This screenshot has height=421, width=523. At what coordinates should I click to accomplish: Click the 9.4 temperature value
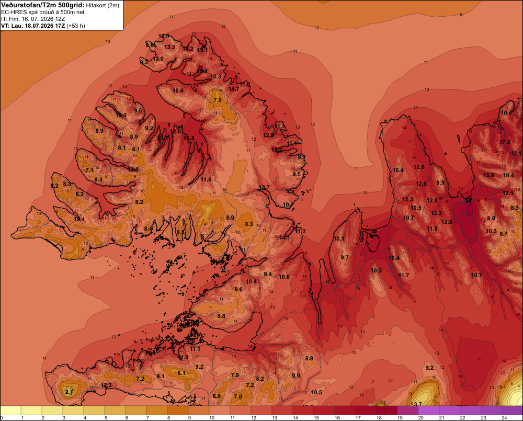(x=267, y=274)
